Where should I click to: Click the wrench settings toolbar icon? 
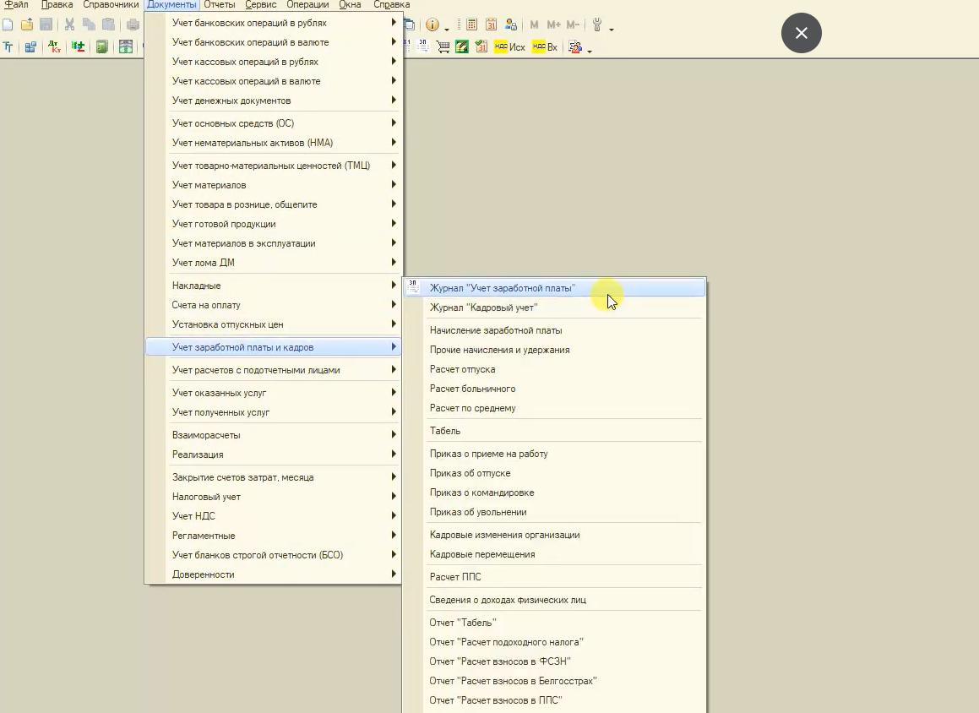[597, 25]
